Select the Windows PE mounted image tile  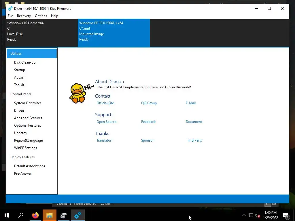click(114, 33)
